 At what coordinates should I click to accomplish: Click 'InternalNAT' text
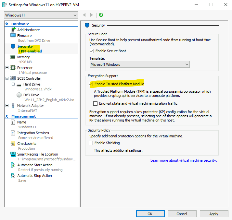[28, 110]
